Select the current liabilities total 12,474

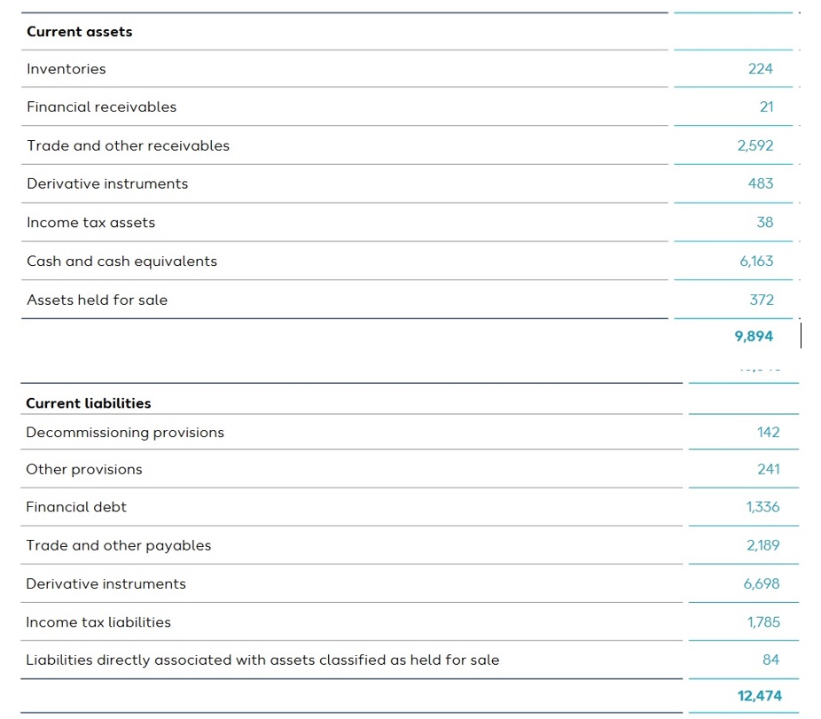[x=759, y=697]
